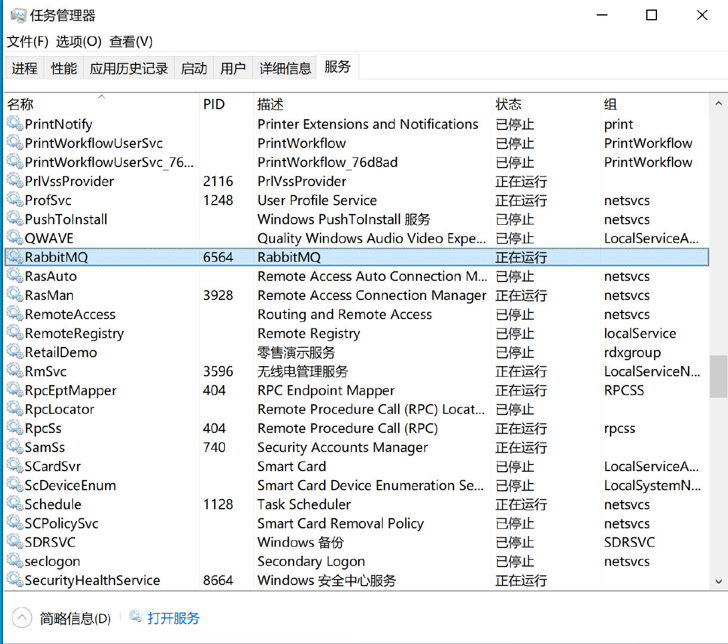Click the gear icon next to RemoteRegistry
This screenshot has height=644, width=728.
click(x=15, y=333)
